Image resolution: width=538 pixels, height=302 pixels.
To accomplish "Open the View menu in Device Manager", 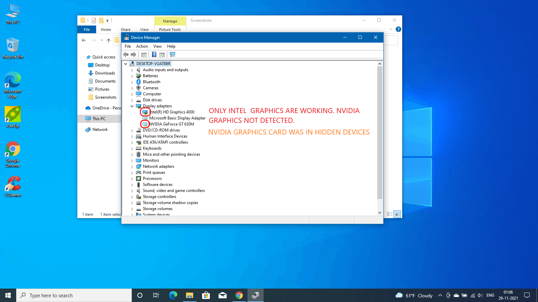I will [x=157, y=46].
